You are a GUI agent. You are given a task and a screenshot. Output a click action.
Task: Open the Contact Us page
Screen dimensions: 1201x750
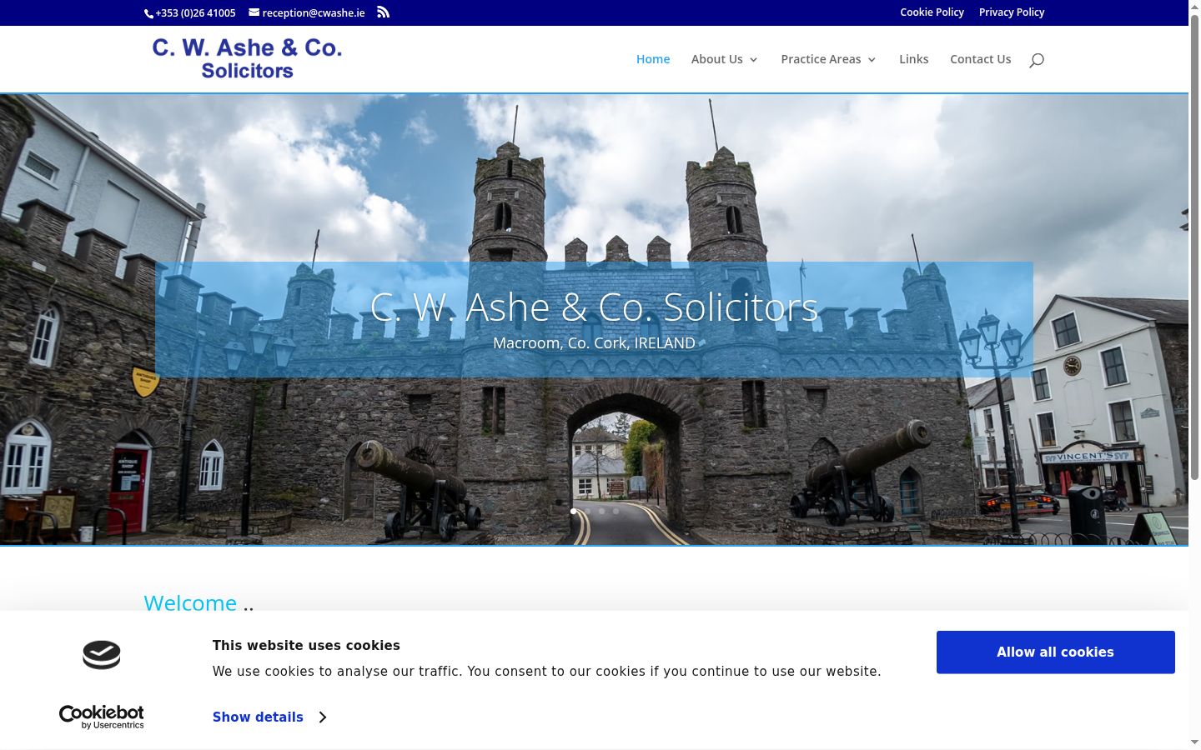pyautogui.click(x=980, y=59)
